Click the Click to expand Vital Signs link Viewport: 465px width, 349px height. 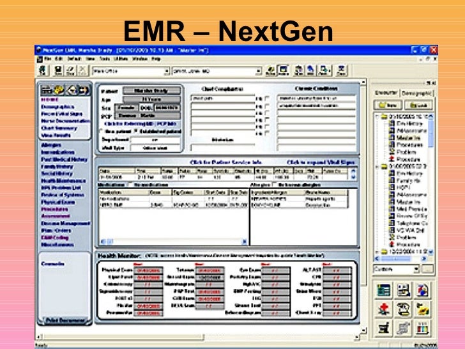coord(321,162)
